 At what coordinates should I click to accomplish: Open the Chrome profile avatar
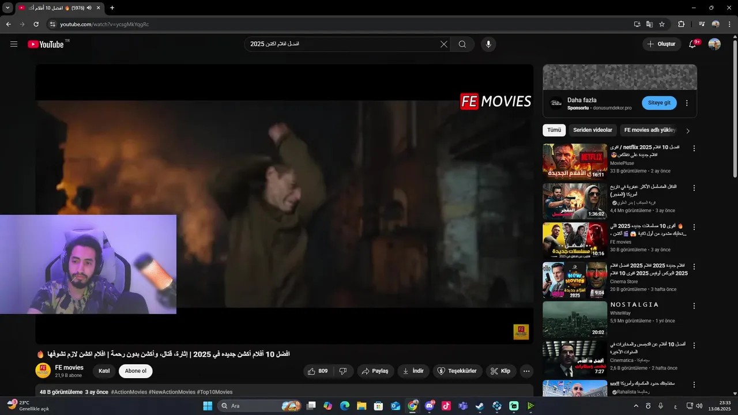click(x=716, y=24)
